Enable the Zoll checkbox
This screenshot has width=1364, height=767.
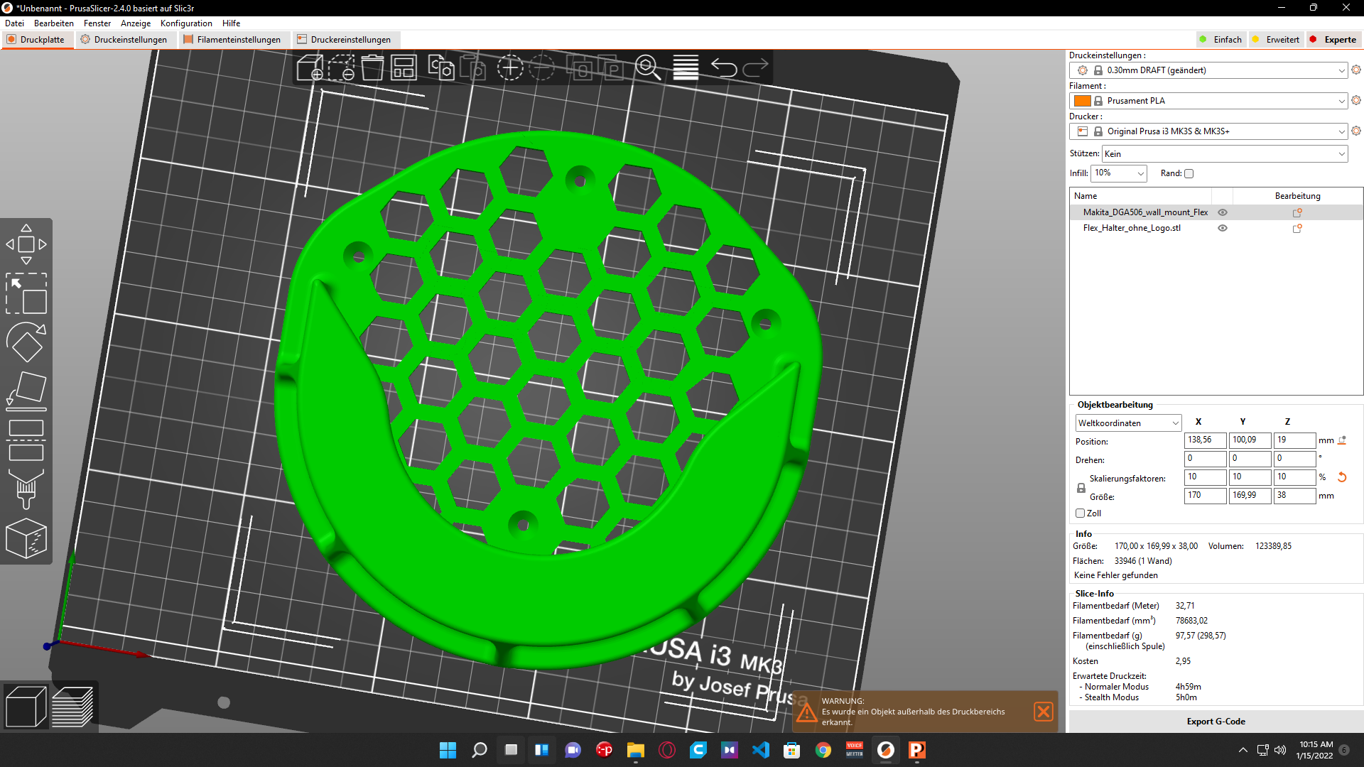[x=1080, y=513]
